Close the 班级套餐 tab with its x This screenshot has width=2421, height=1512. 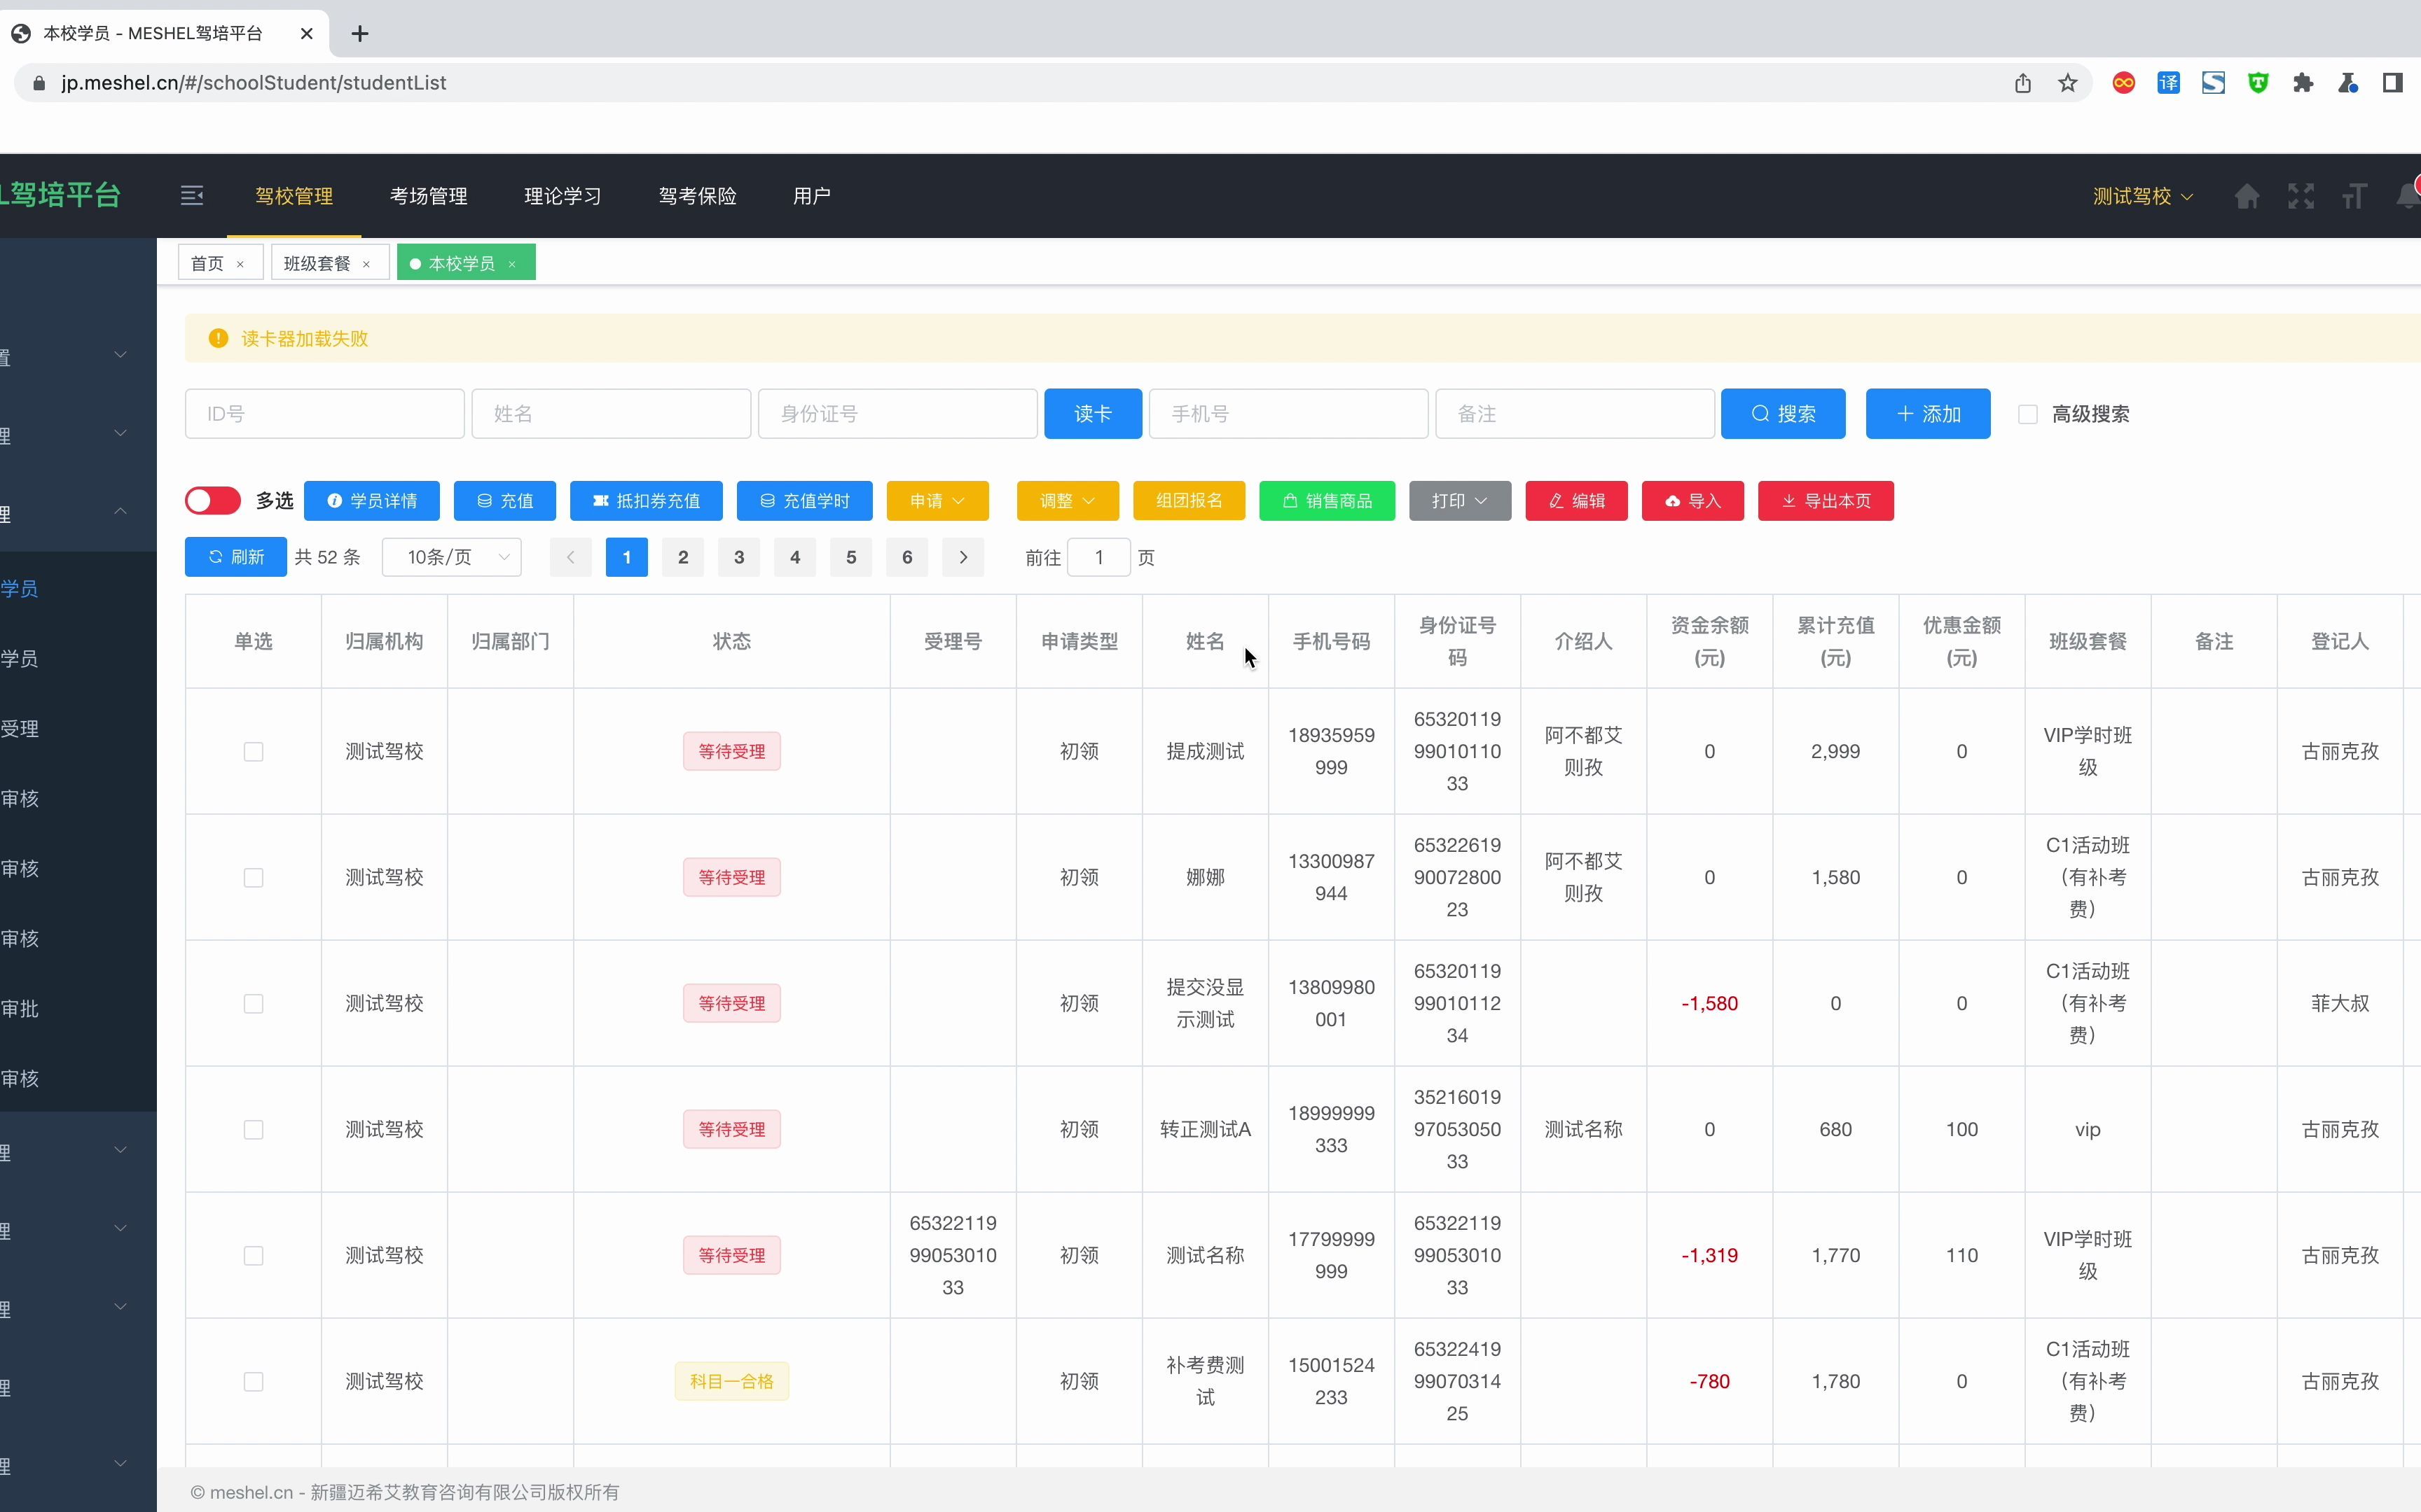(366, 264)
